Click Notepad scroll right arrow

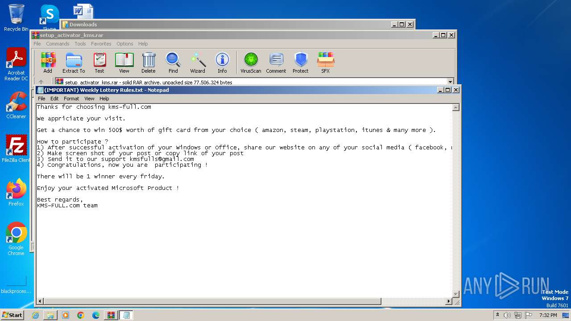pos(449,301)
